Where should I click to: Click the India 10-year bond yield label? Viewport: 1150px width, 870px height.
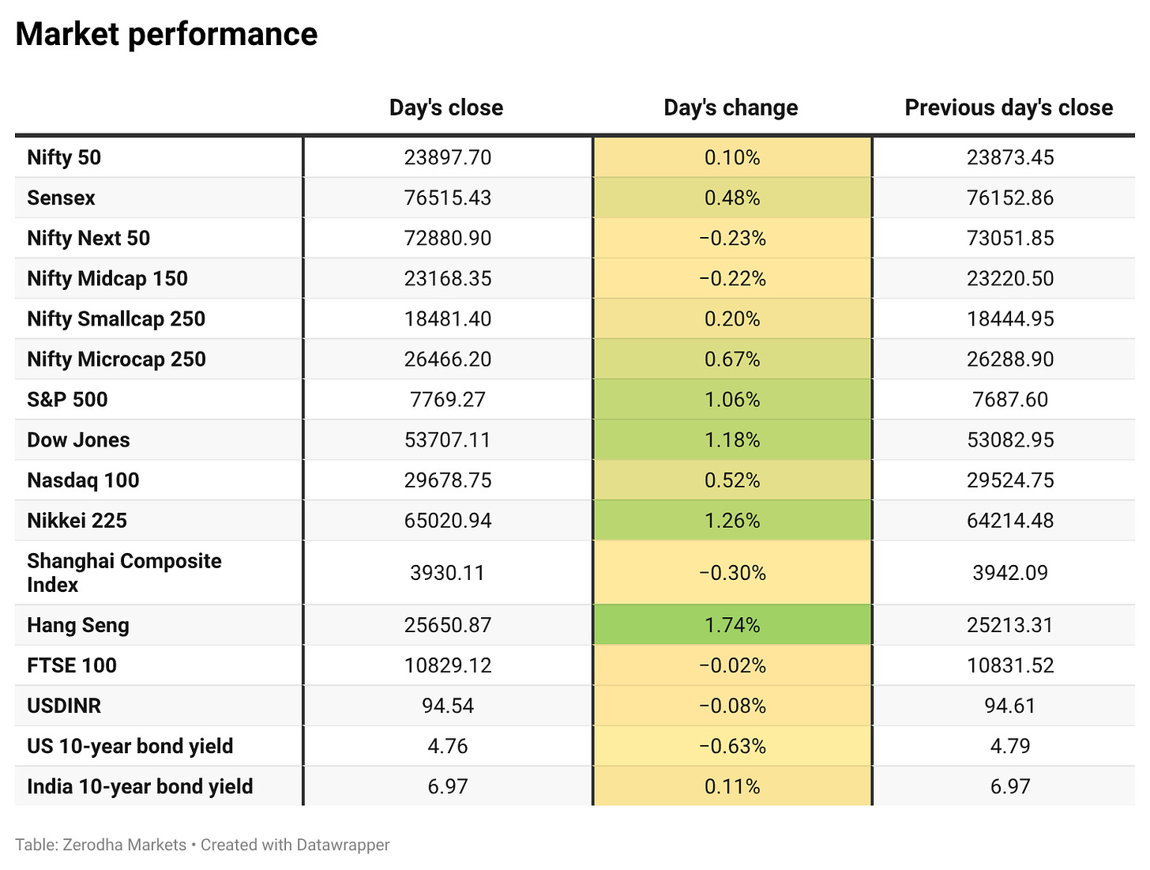140,786
